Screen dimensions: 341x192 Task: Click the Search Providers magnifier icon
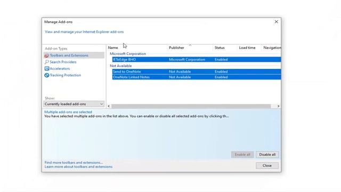pyautogui.click(x=46, y=62)
